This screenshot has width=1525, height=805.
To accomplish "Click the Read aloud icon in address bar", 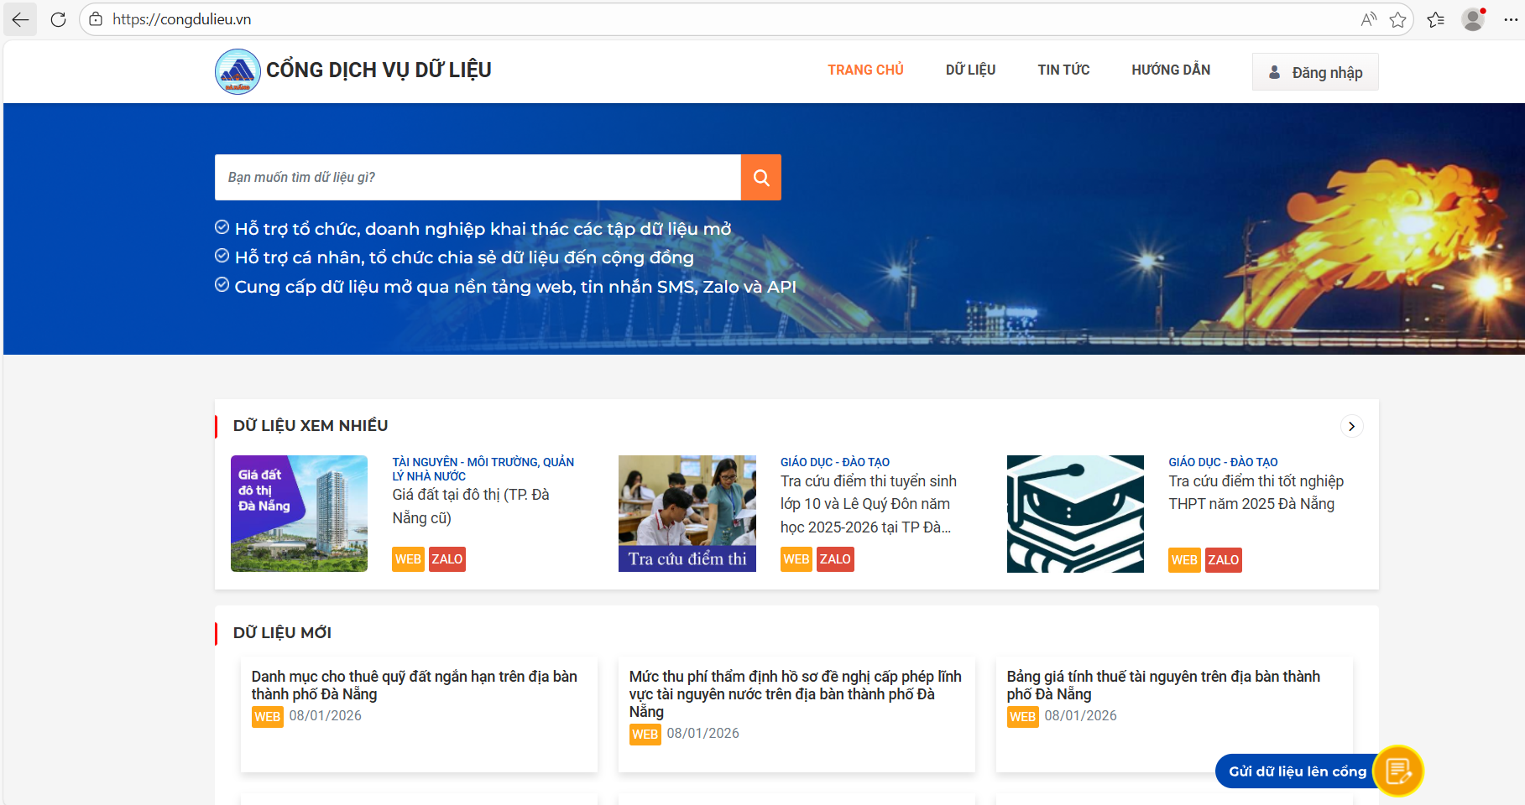I will tap(1368, 19).
